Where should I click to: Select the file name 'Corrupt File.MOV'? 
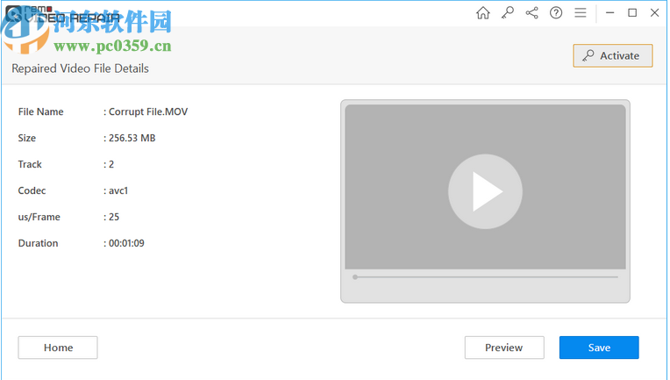pos(148,111)
